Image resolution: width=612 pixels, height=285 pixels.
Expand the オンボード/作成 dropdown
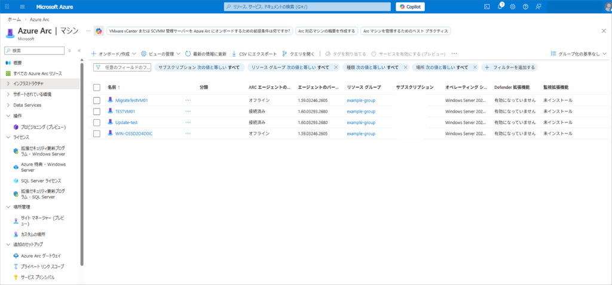pos(114,54)
